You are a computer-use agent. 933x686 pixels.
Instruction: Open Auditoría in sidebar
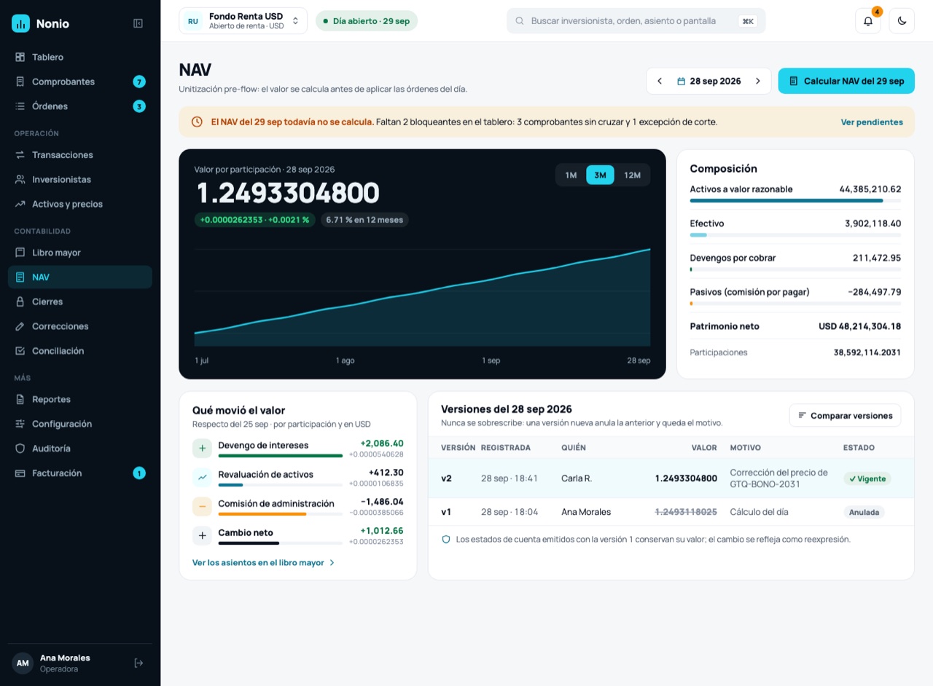click(x=80, y=449)
